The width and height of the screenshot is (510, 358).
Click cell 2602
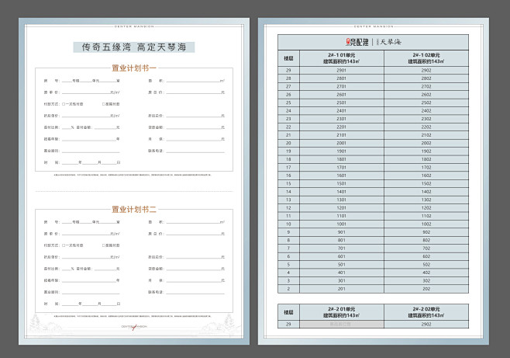tap(426, 95)
